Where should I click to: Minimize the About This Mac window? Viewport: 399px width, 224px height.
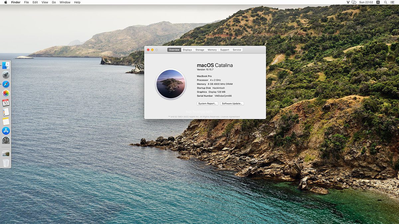coord(152,50)
